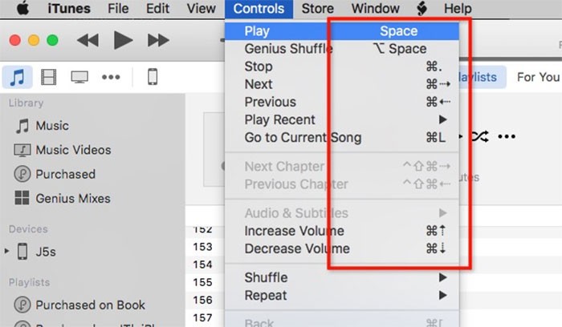Open the Purchased on Book playlist
This screenshot has height=327, width=562.
[90, 305]
